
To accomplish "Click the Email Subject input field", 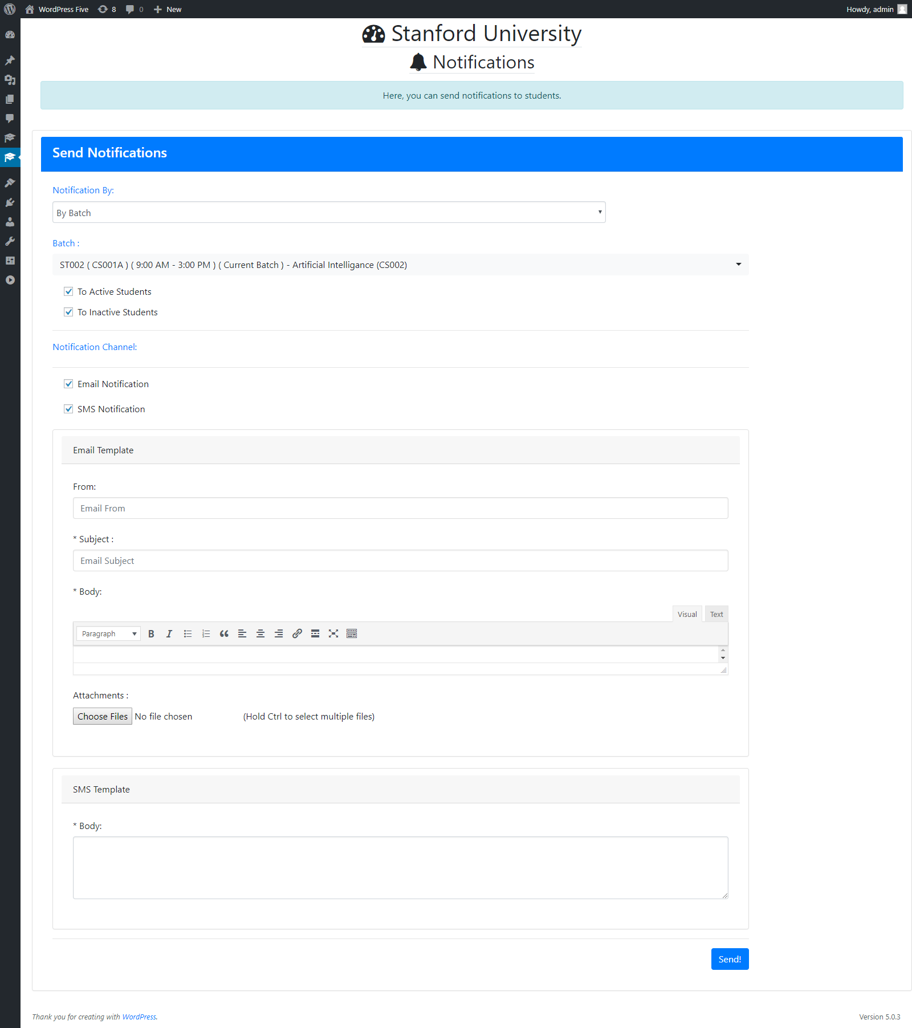I will click(400, 560).
